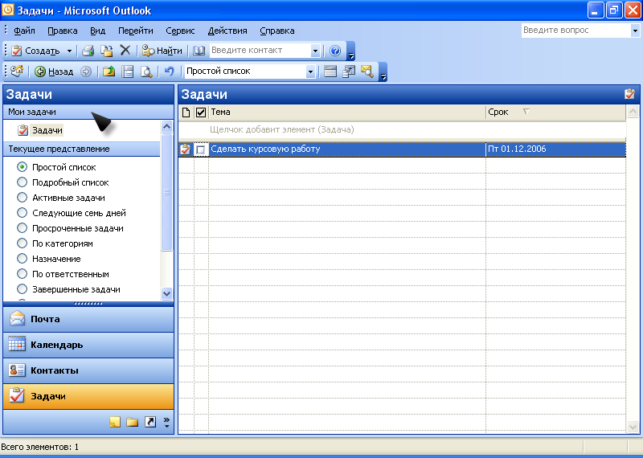The width and height of the screenshot is (643, 458).
Task: Open the Folder List icon
Action: [132, 422]
